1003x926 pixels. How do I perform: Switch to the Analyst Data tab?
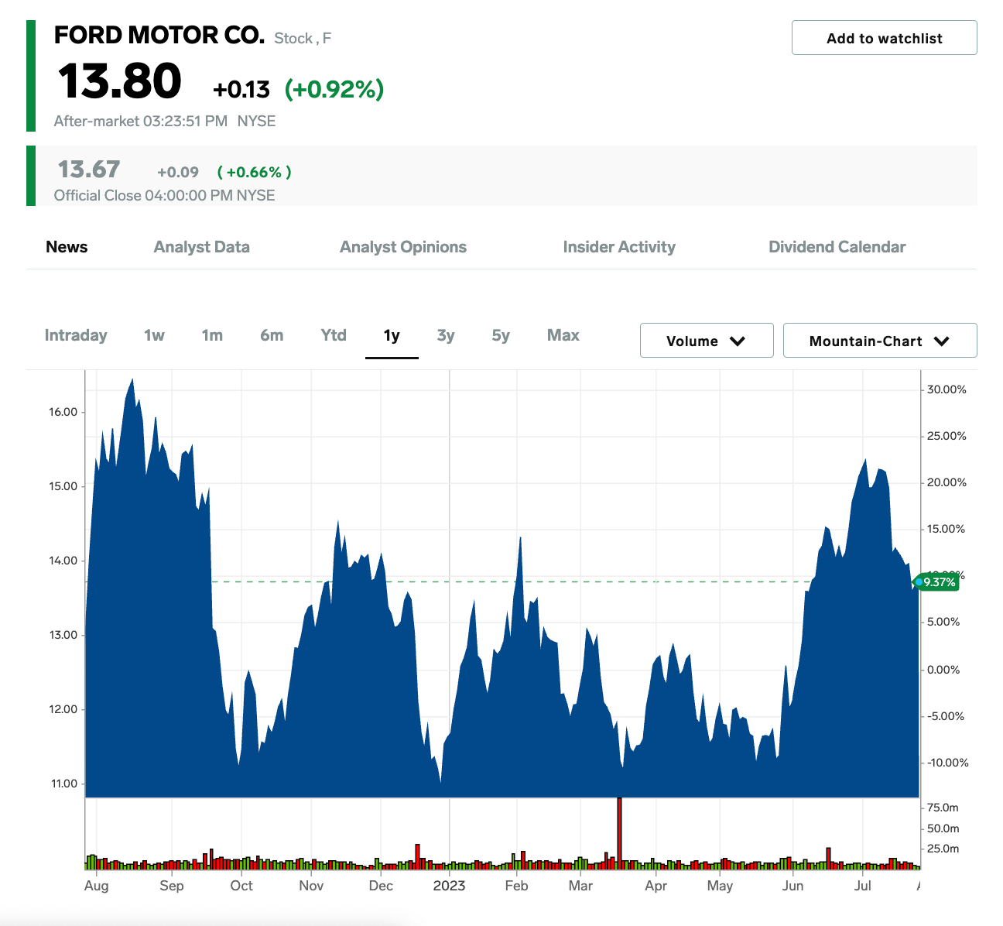coord(201,247)
